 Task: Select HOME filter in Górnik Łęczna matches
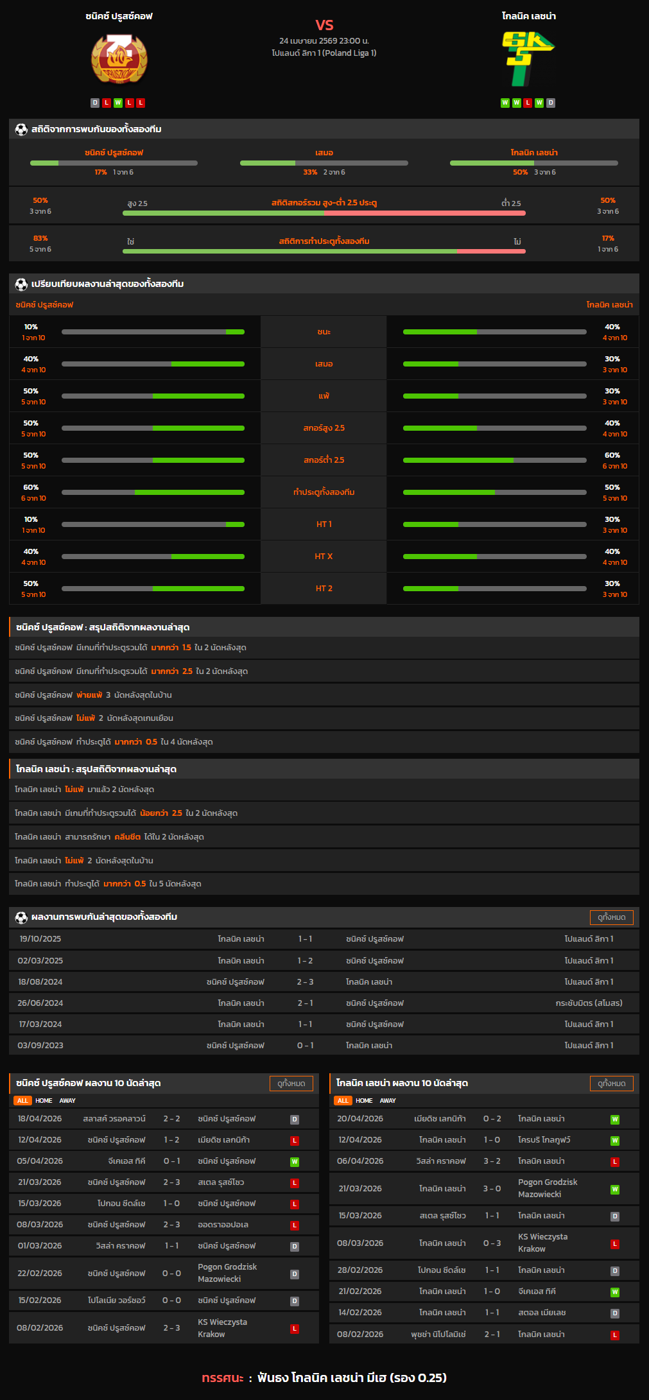pos(364,1100)
